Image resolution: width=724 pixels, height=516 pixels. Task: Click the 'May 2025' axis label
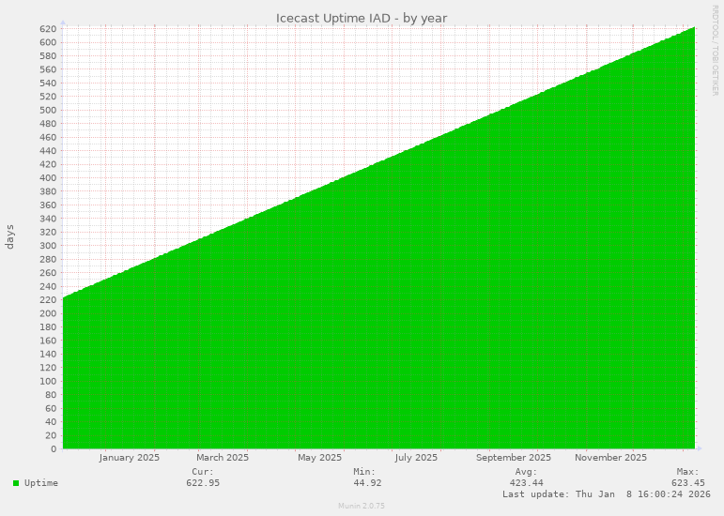319,458
